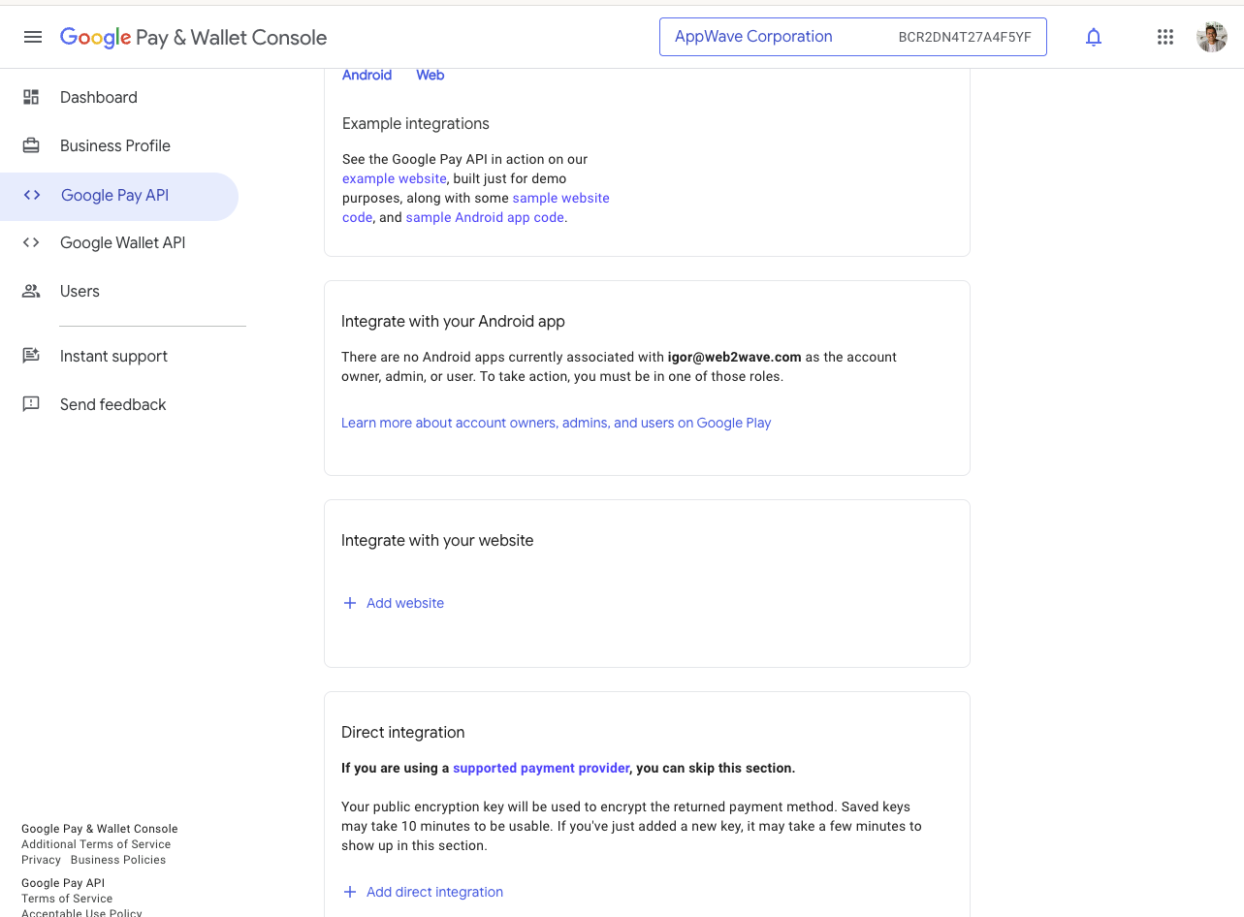Click the Add website button

(x=394, y=603)
